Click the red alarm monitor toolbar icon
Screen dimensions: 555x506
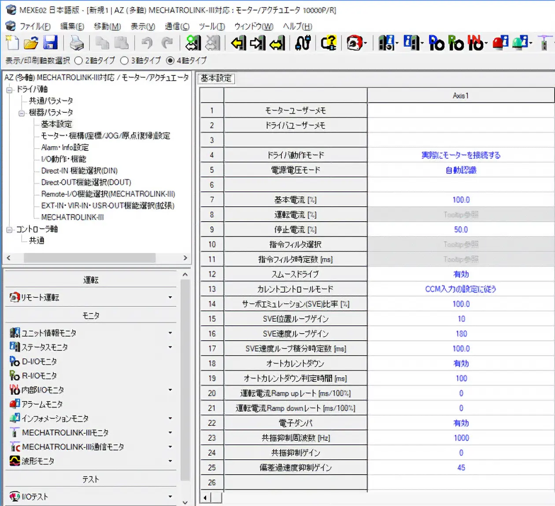point(500,43)
